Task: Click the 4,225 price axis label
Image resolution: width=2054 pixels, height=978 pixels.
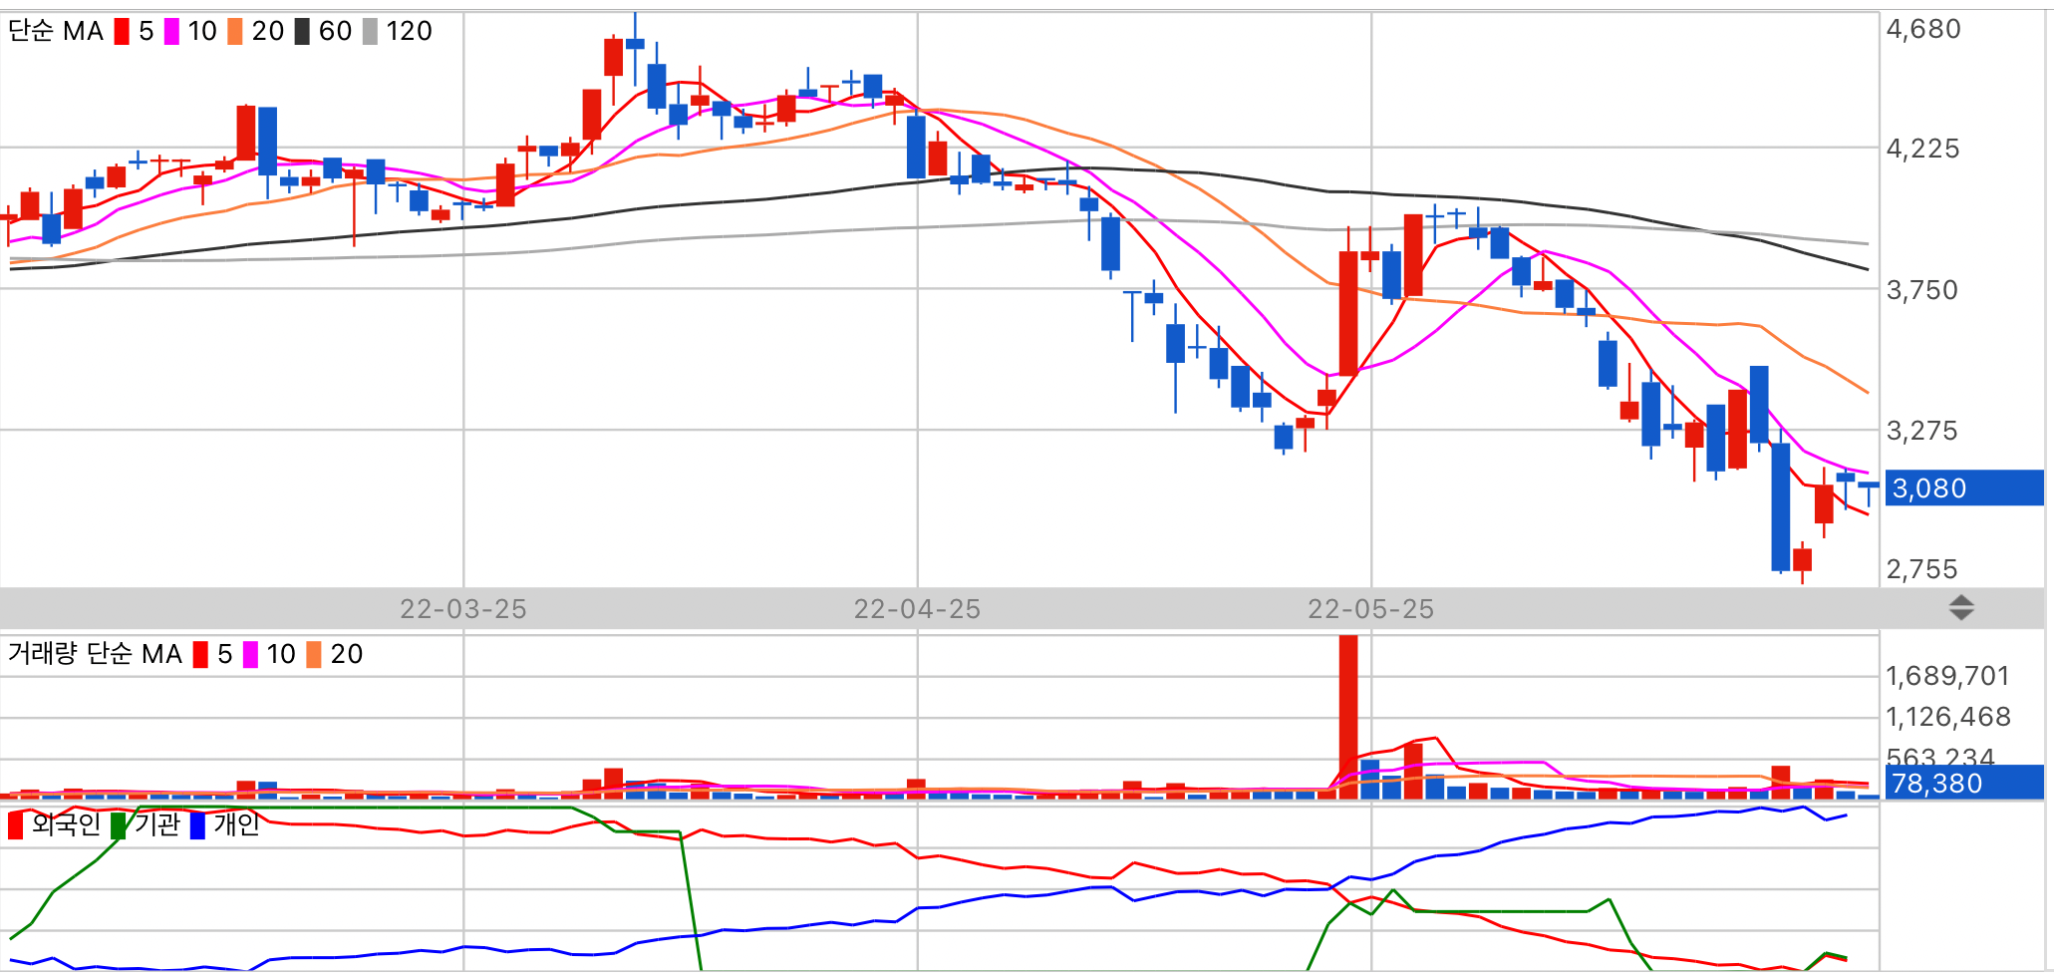Action: pos(1923,149)
